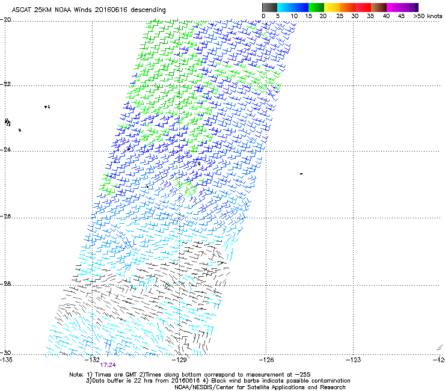Click the magenta 40-45 knots color swatch
The height and width of the screenshot is (391, 445).
point(394,7)
